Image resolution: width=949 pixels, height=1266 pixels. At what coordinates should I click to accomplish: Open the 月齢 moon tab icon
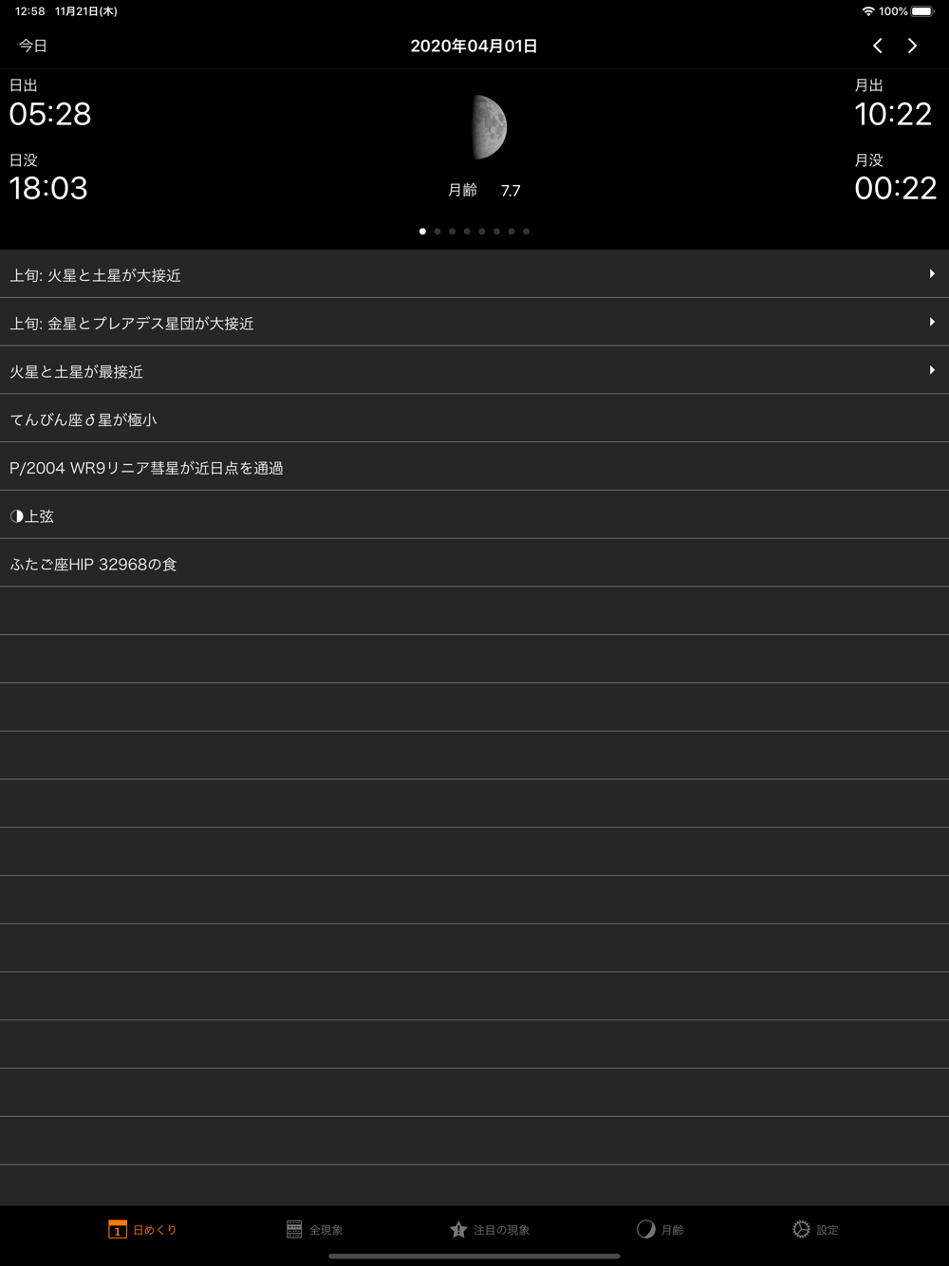tap(646, 1229)
